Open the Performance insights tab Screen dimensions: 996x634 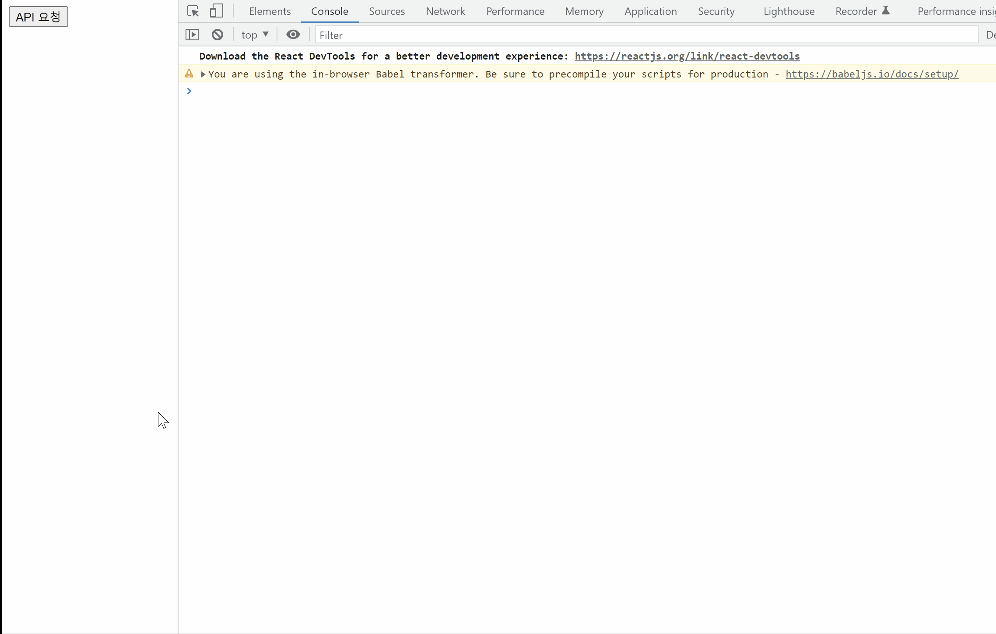[956, 11]
